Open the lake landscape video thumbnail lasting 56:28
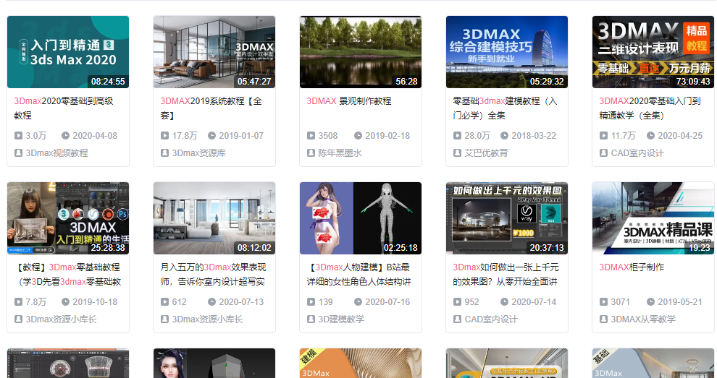 point(361,52)
